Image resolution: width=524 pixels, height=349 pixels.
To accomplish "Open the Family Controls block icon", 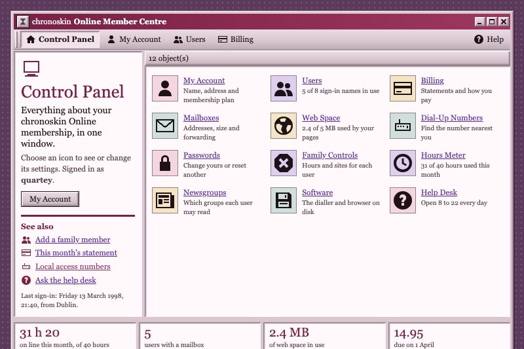I will [284, 163].
